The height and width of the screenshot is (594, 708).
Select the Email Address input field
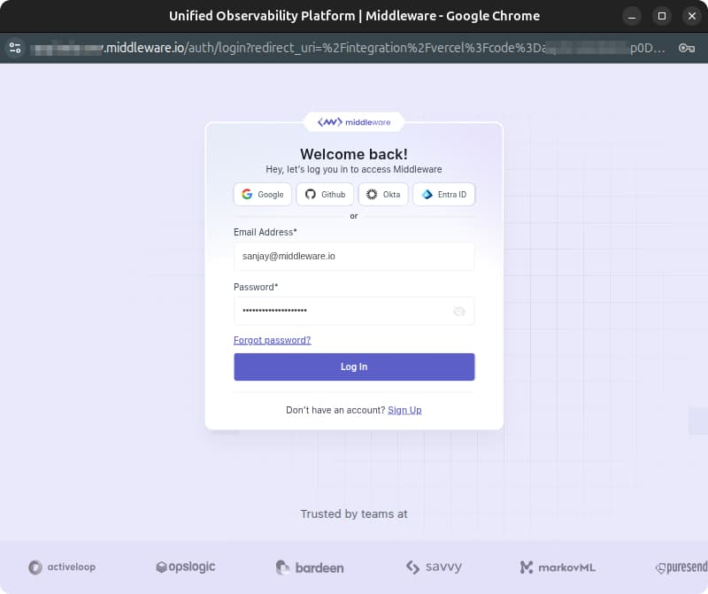(x=354, y=256)
